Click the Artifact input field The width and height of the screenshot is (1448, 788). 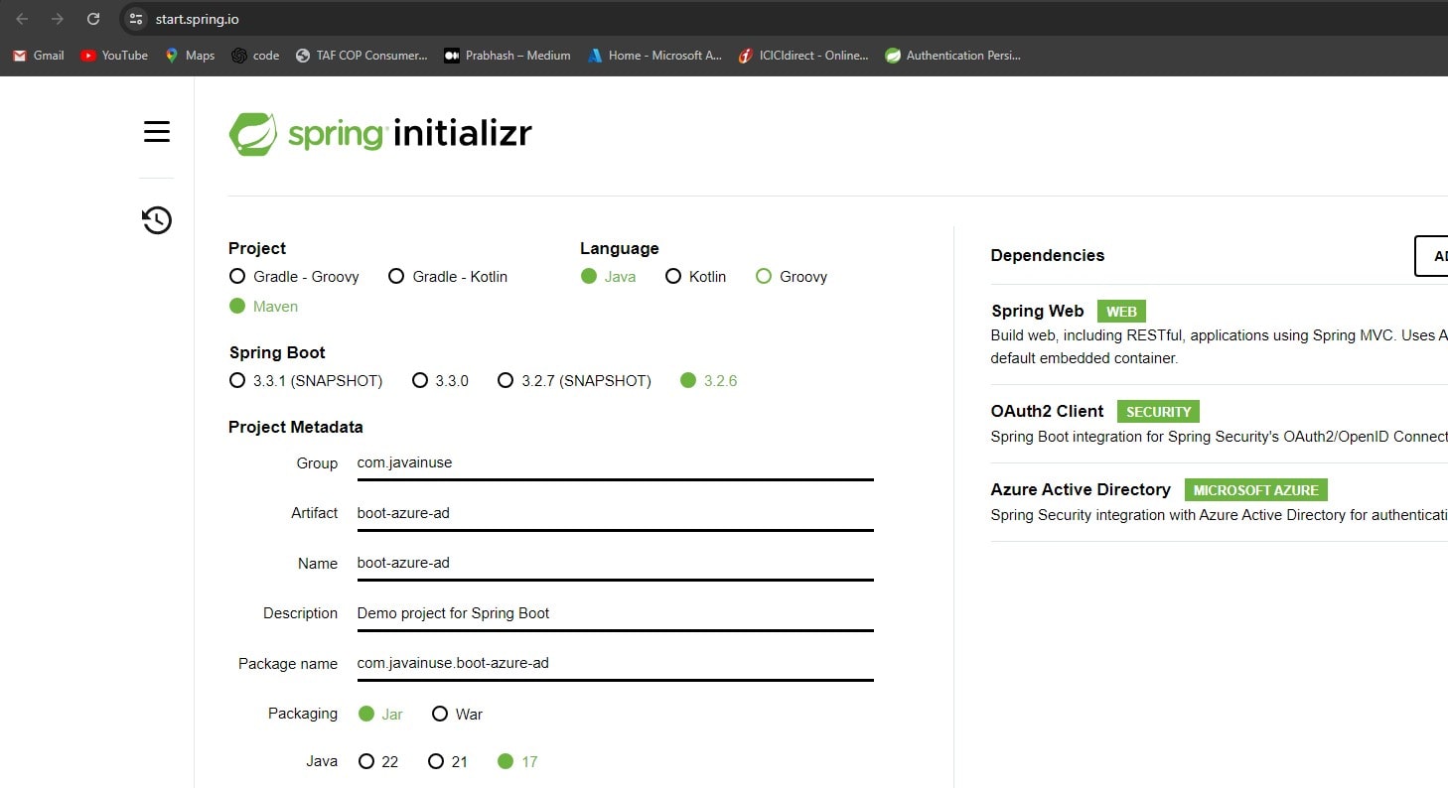click(616, 513)
